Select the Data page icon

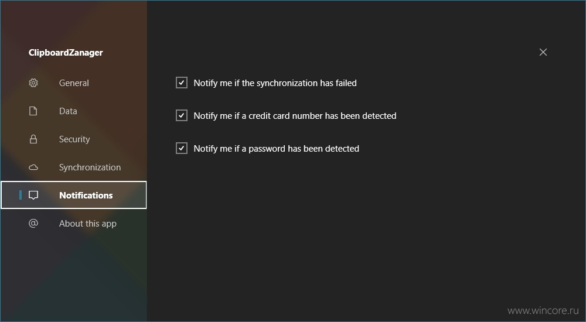coord(33,111)
